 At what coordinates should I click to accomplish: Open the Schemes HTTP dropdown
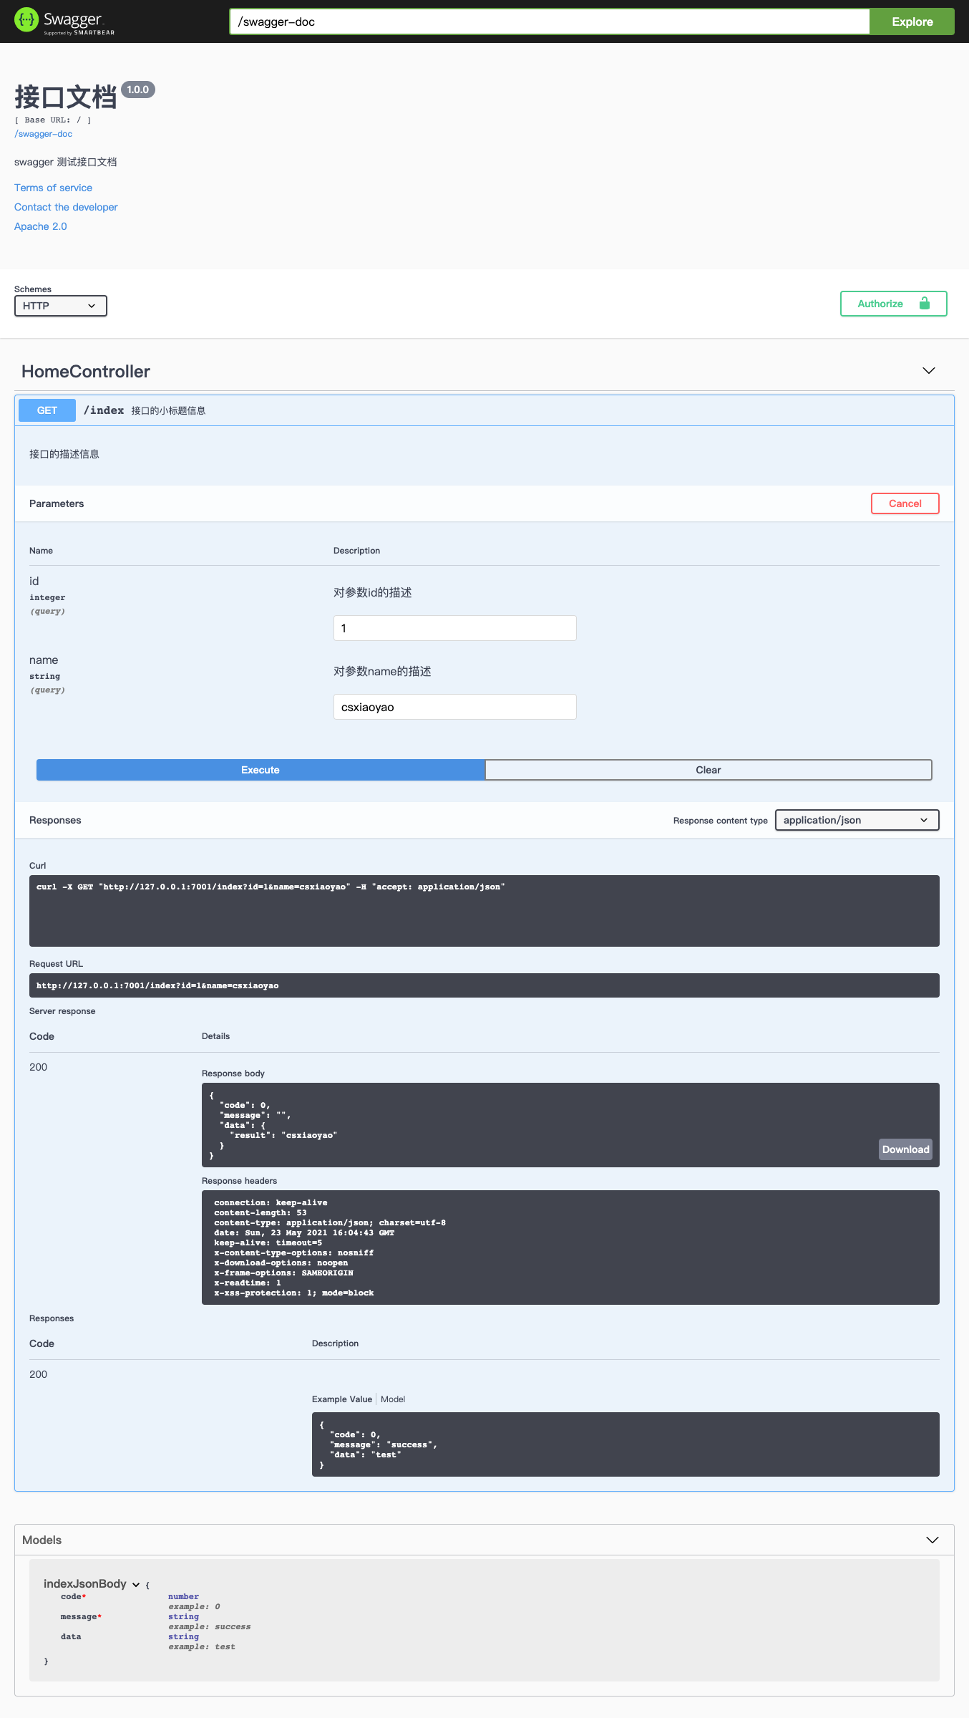pyautogui.click(x=60, y=306)
